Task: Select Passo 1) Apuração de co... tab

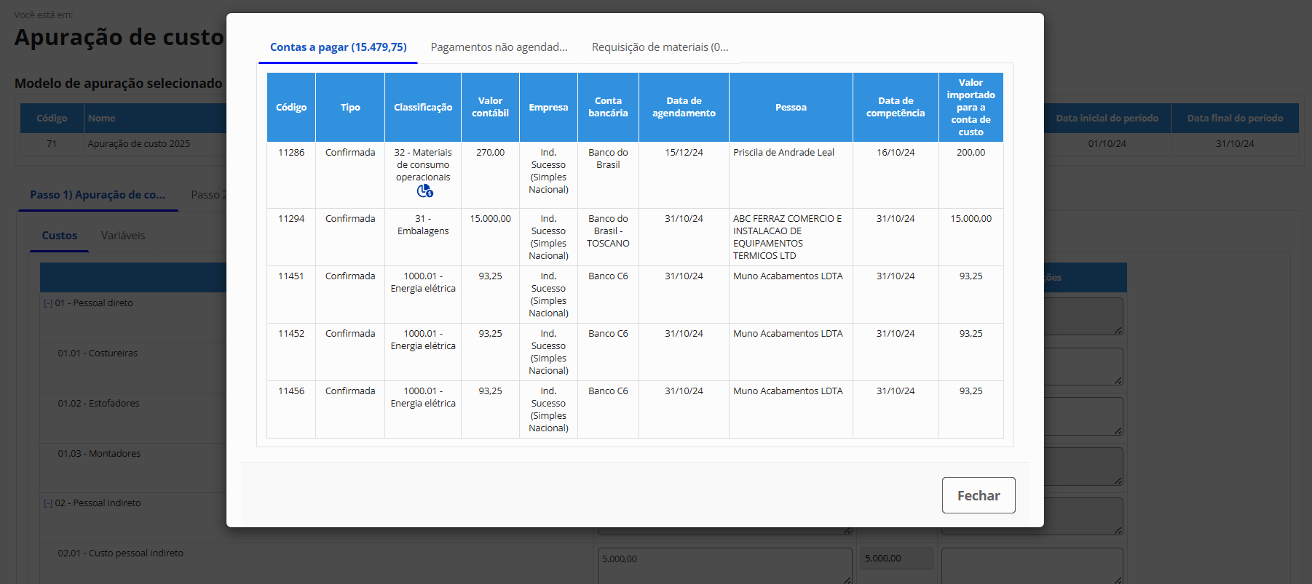Action: pyautogui.click(x=98, y=195)
